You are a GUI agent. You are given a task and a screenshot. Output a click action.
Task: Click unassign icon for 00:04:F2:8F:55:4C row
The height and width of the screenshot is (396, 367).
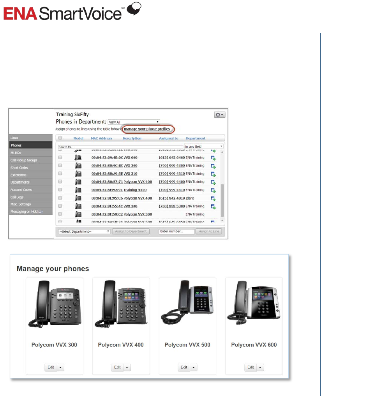click(x=213, y=207)
